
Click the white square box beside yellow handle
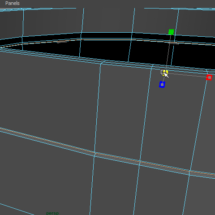162,72
